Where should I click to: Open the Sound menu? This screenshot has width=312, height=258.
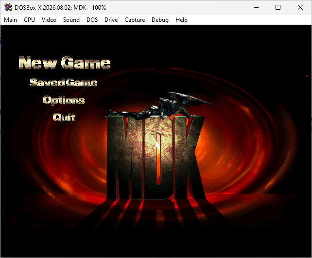pyautogui.click(x=71, y=20)
